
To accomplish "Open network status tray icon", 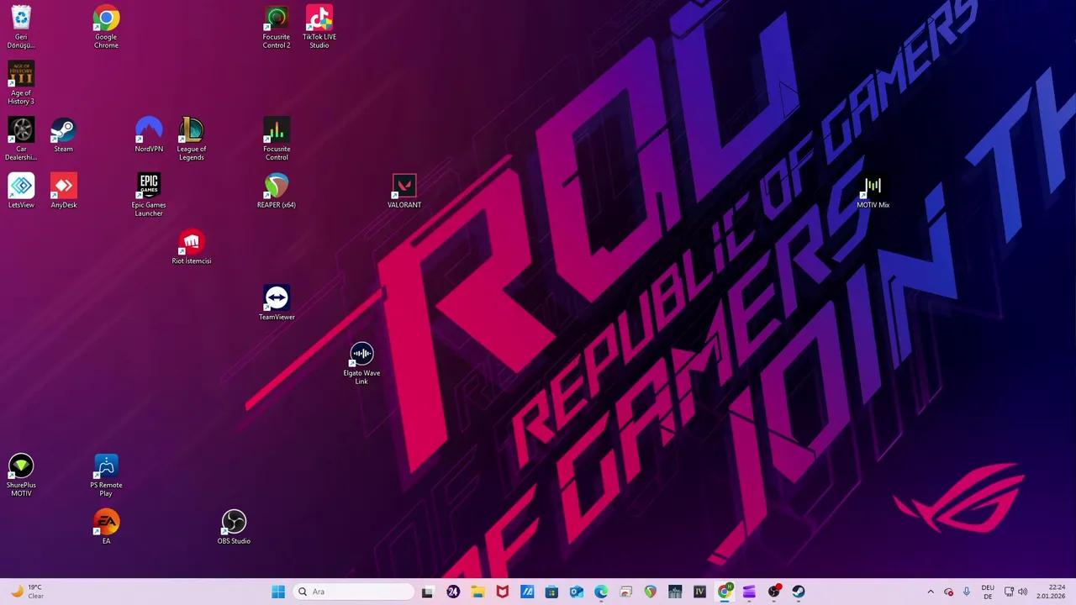I will (x=1010, y=592).
